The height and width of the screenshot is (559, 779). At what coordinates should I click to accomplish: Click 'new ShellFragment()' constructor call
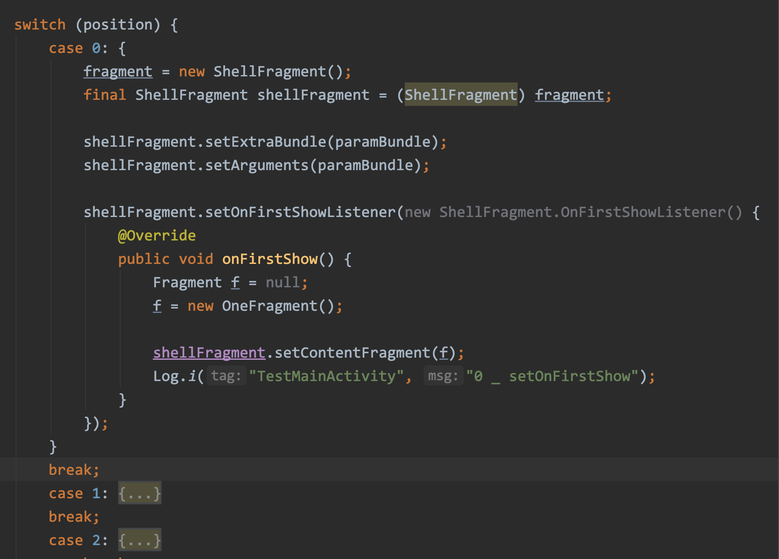coord(261,72)
